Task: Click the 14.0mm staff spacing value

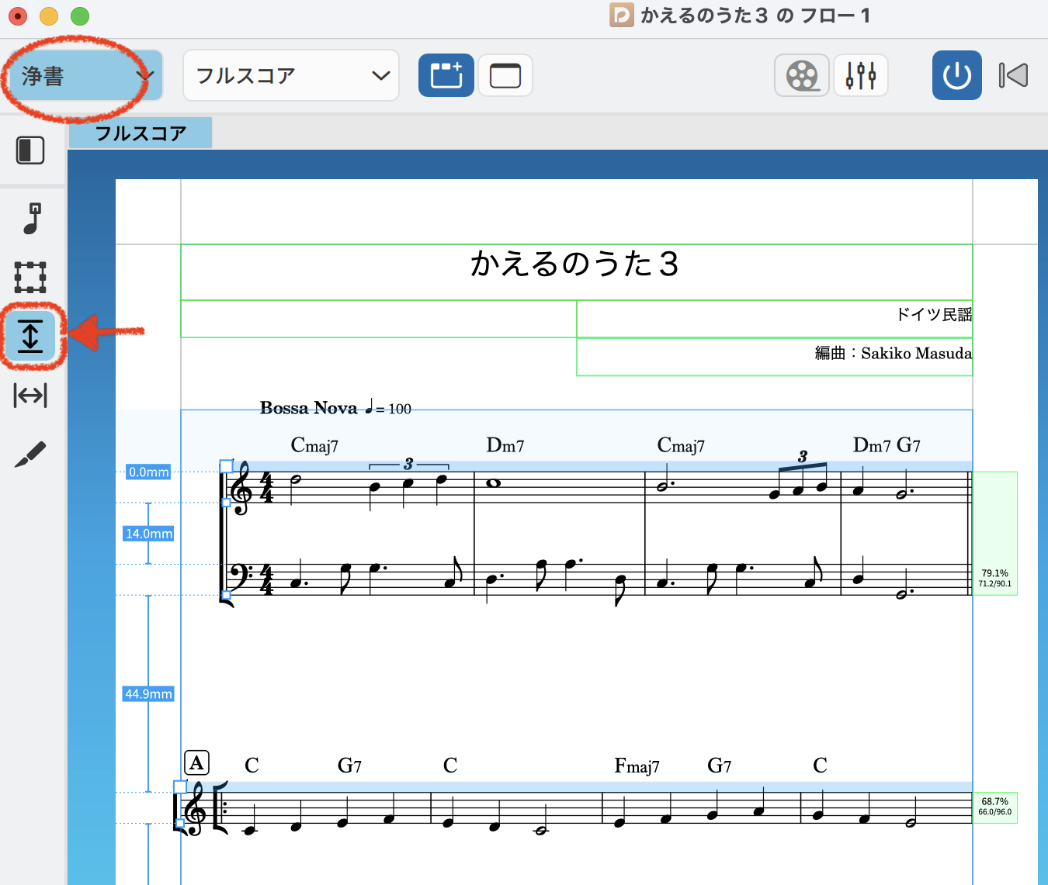Action: click(149, 534)
